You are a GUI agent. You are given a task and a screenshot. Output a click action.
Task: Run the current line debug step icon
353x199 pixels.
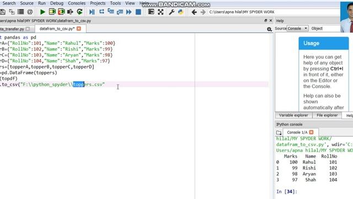click(101, 12)
